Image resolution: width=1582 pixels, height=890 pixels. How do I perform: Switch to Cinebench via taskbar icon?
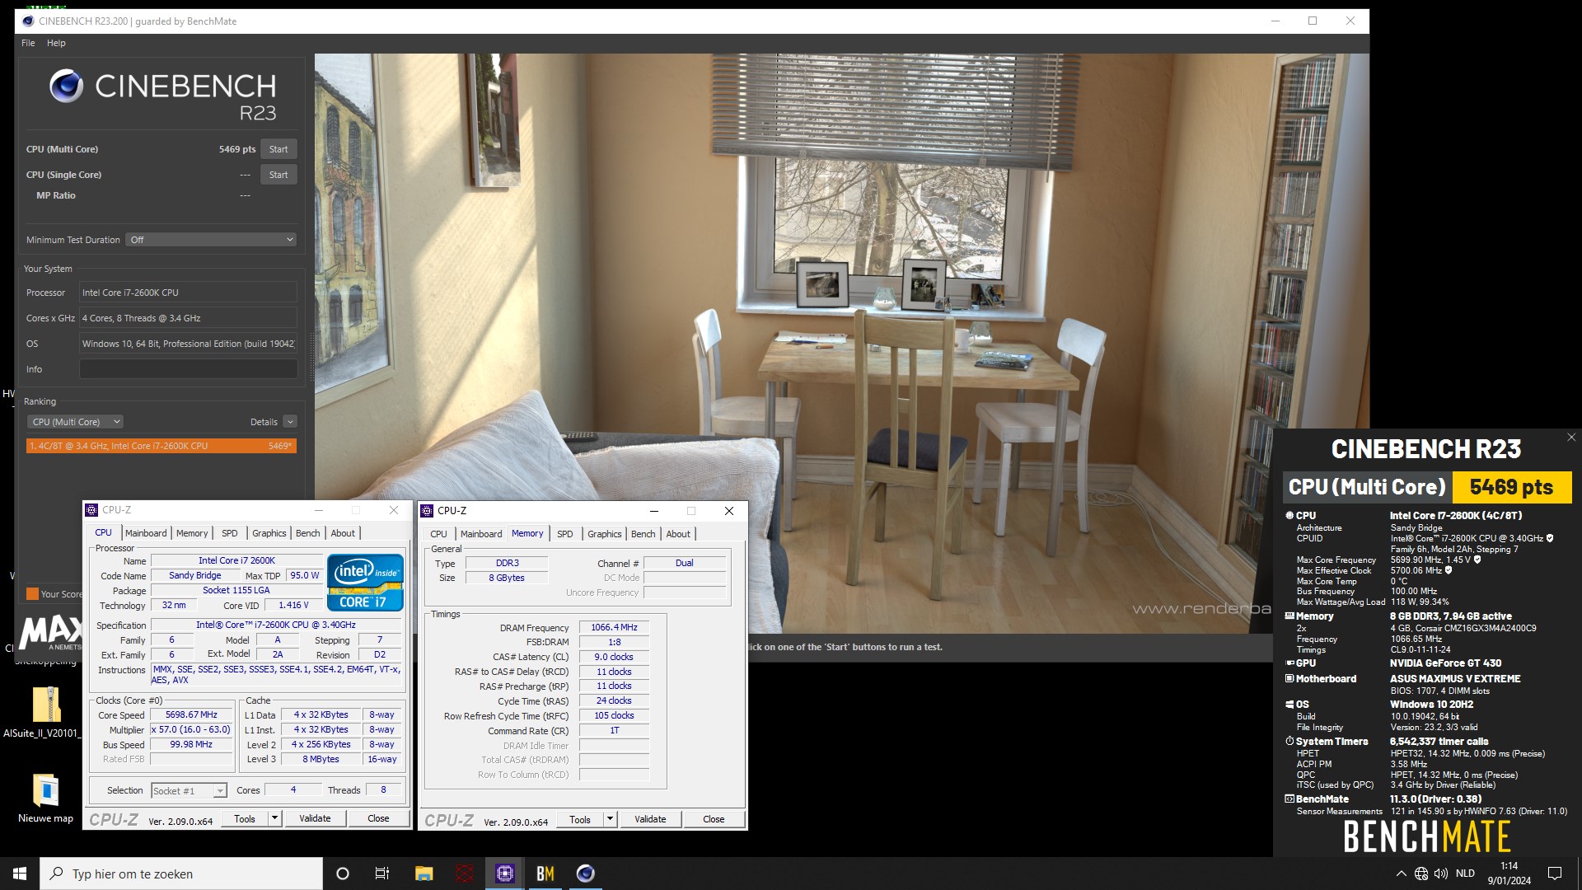point(586,874)
